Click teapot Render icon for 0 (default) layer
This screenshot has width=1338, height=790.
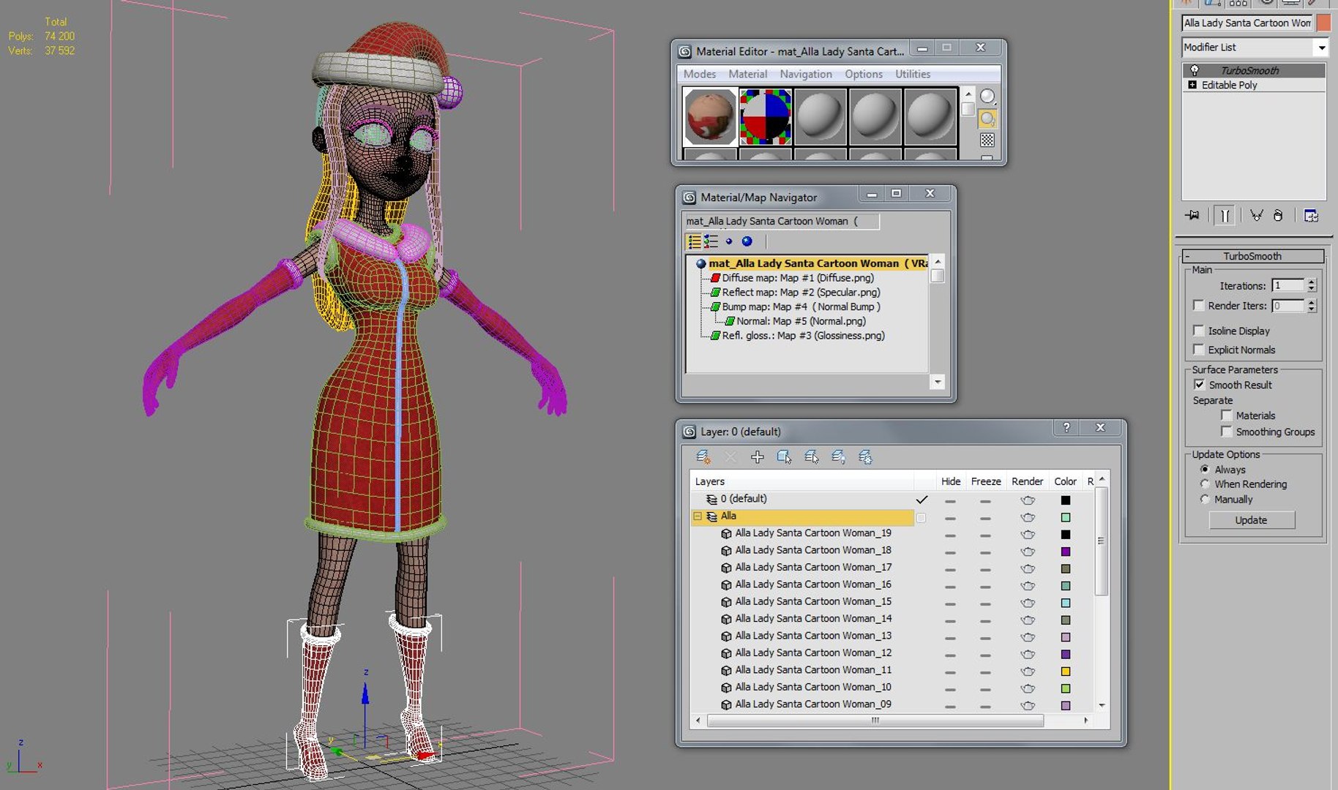[x=1028, y=500]
